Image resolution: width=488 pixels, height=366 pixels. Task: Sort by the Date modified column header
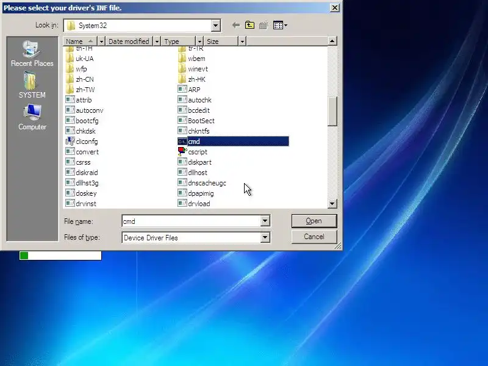coord(129,41)
